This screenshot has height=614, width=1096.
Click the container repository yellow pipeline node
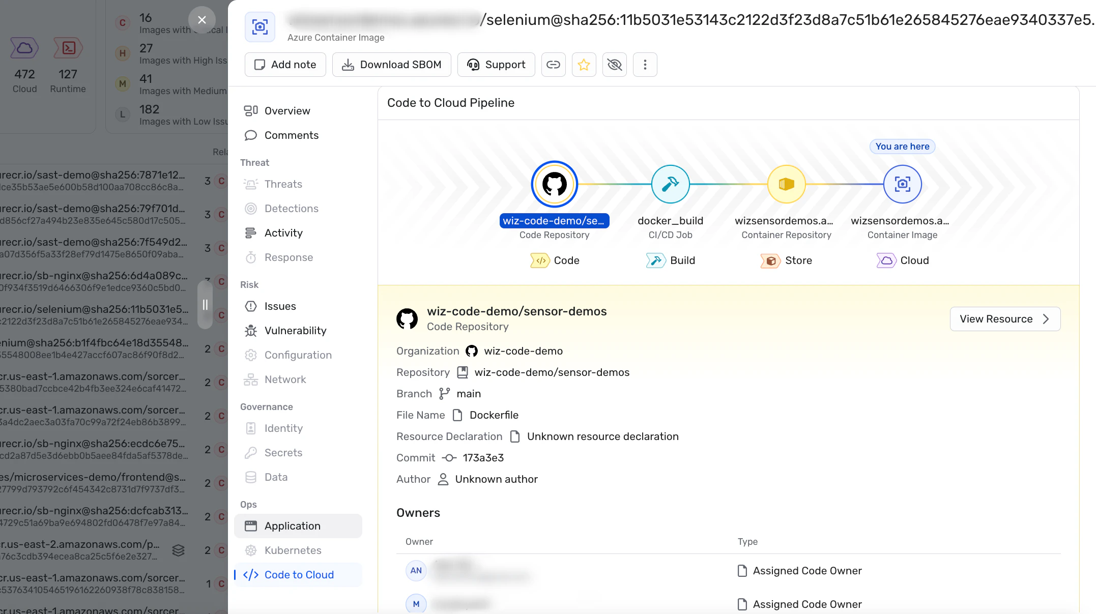click(787, 184)
